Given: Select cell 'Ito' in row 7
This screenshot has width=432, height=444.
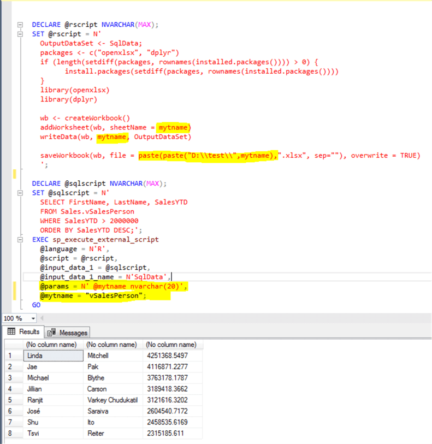Looking at the screenshot, I should (113, 422).
